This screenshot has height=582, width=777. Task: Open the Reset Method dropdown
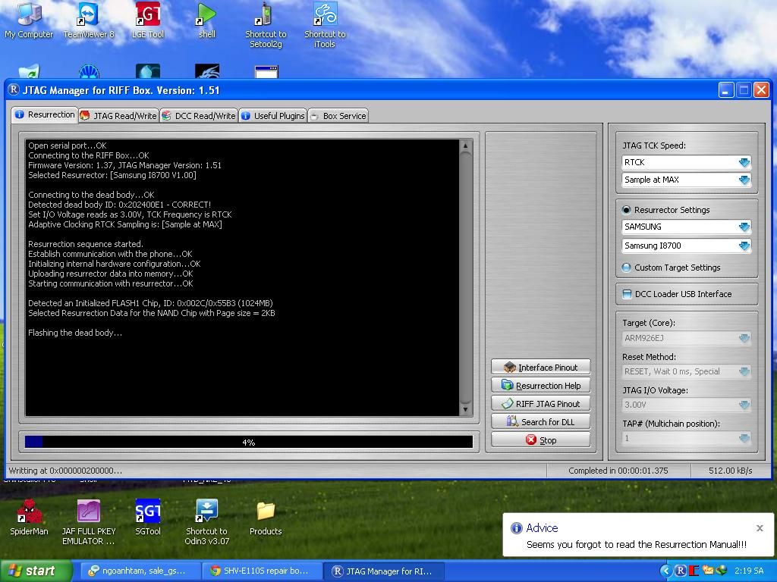point(686,371)
